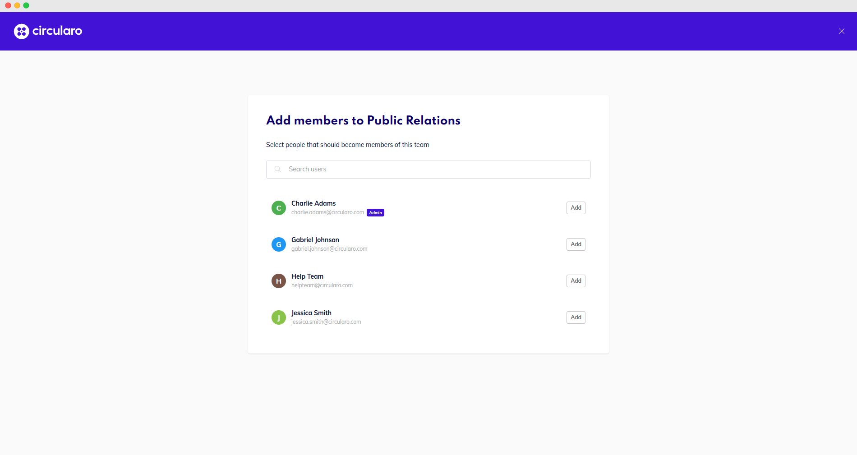Image resolution: width=857 pixels, height=455 pixels.
Task: Select Charlie Adams's email address
Action: click(x=327, y=212)
